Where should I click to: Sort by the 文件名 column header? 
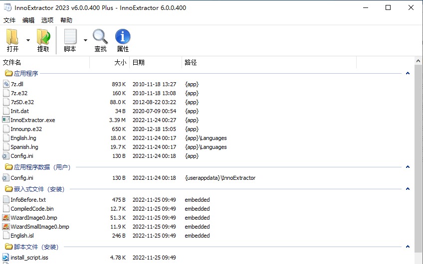(45, 62)
